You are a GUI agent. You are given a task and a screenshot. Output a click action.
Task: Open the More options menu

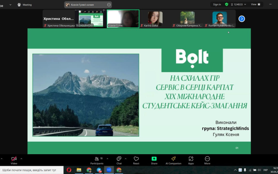pyautogui.click(x=207, y=160)
